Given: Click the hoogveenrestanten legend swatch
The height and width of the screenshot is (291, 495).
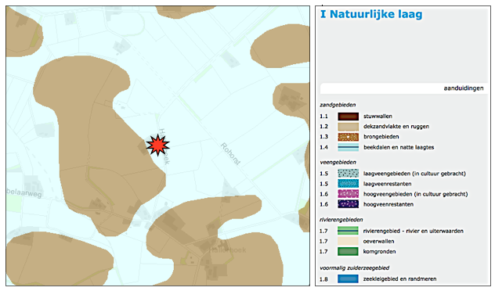Looking at the screenshot, I should pos(349,204).
